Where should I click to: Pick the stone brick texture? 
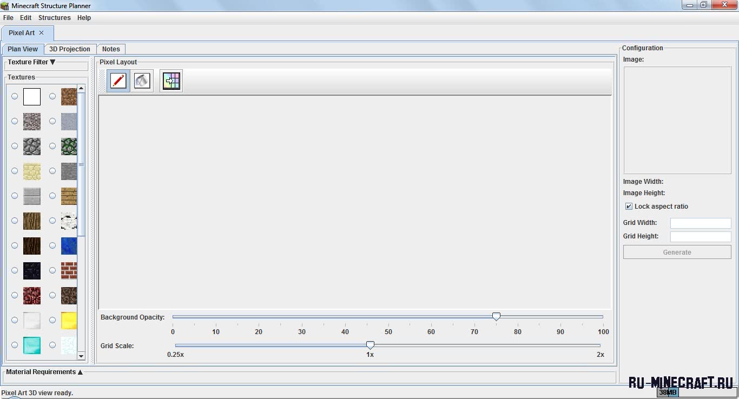[x=69, y=171]
